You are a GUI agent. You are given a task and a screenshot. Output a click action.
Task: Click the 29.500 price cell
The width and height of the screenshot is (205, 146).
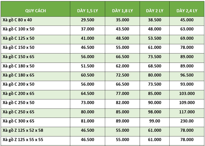(x=88, y=20)
